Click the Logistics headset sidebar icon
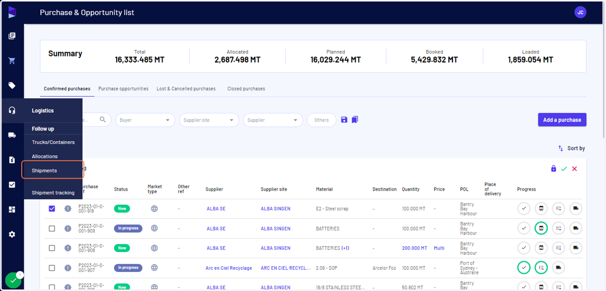 (x=12, y=110)
